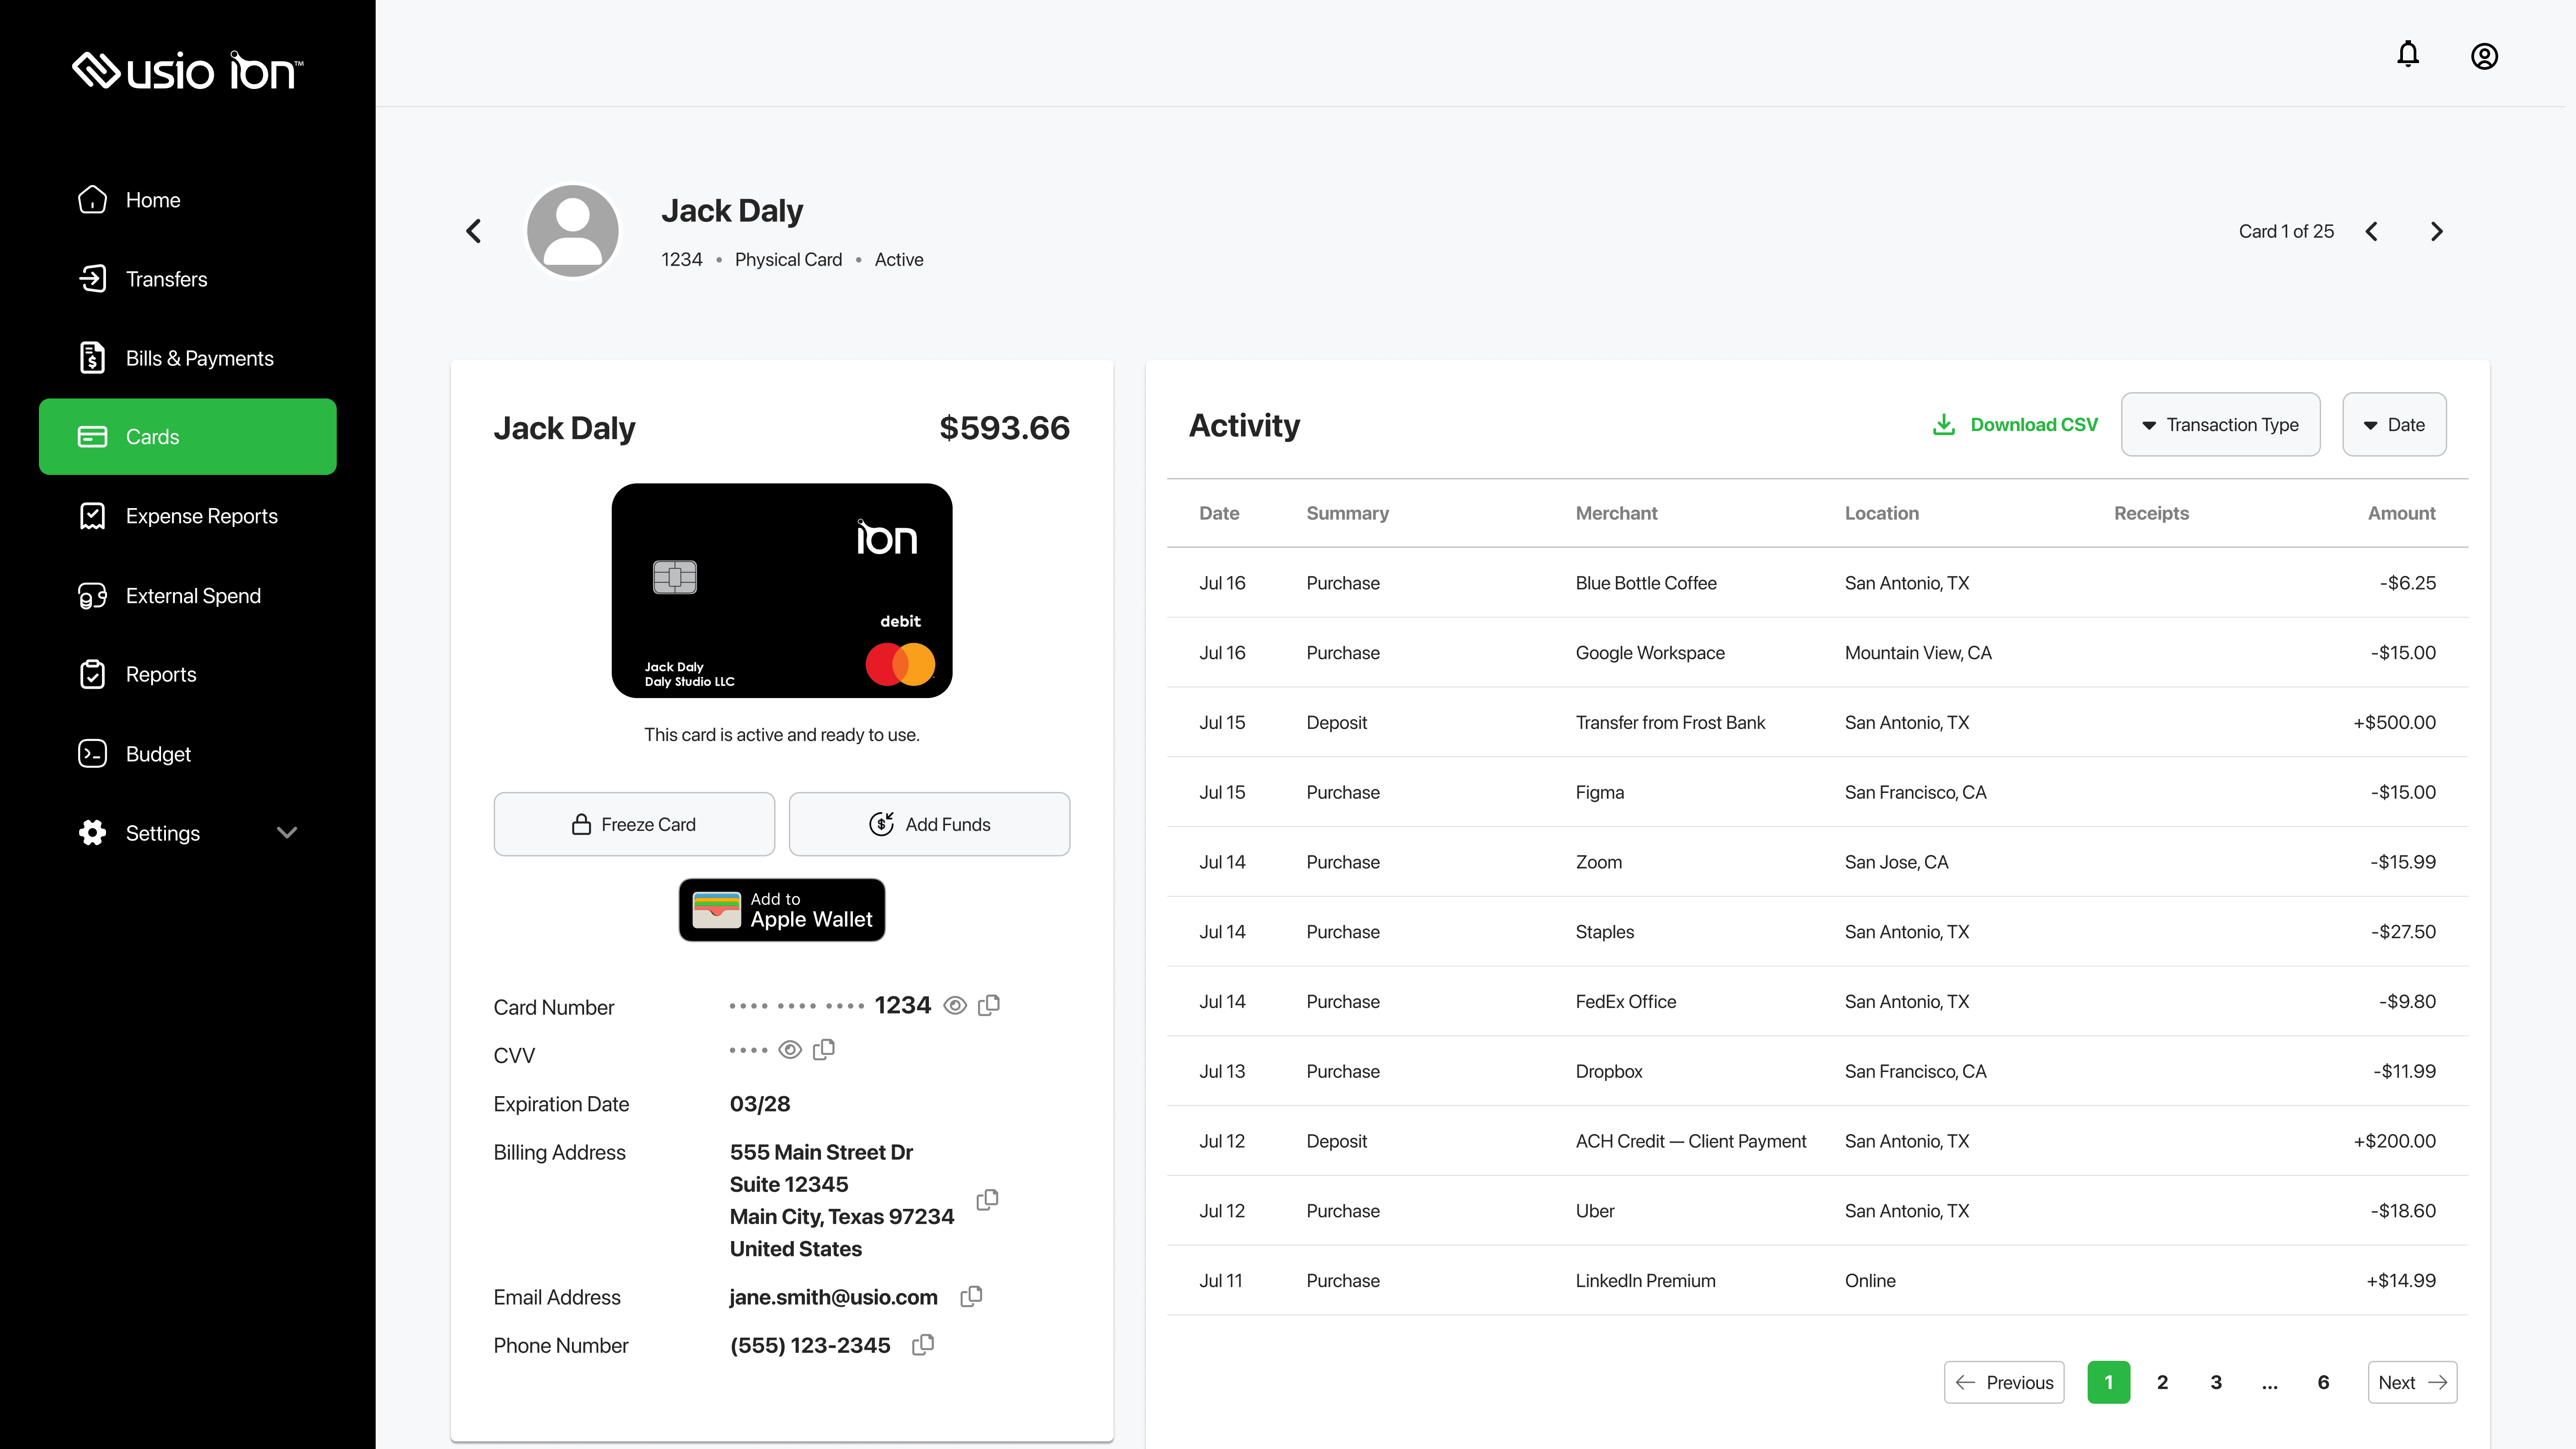This screenshot has width=2576, height=1449.
Task: Click the Usio Ion logo
Action: pos(188,70)
